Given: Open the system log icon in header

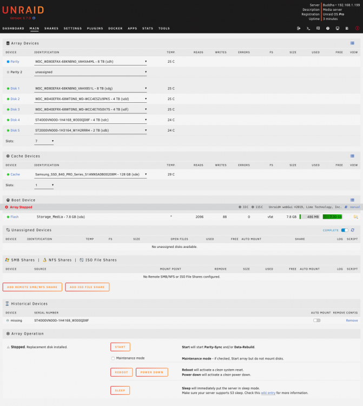Looking at the screenshot, I should 347,28.
